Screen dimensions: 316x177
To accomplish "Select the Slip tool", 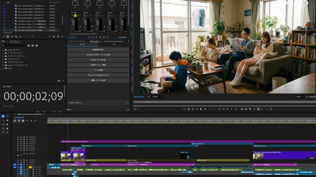I will (x=3, y=125).
